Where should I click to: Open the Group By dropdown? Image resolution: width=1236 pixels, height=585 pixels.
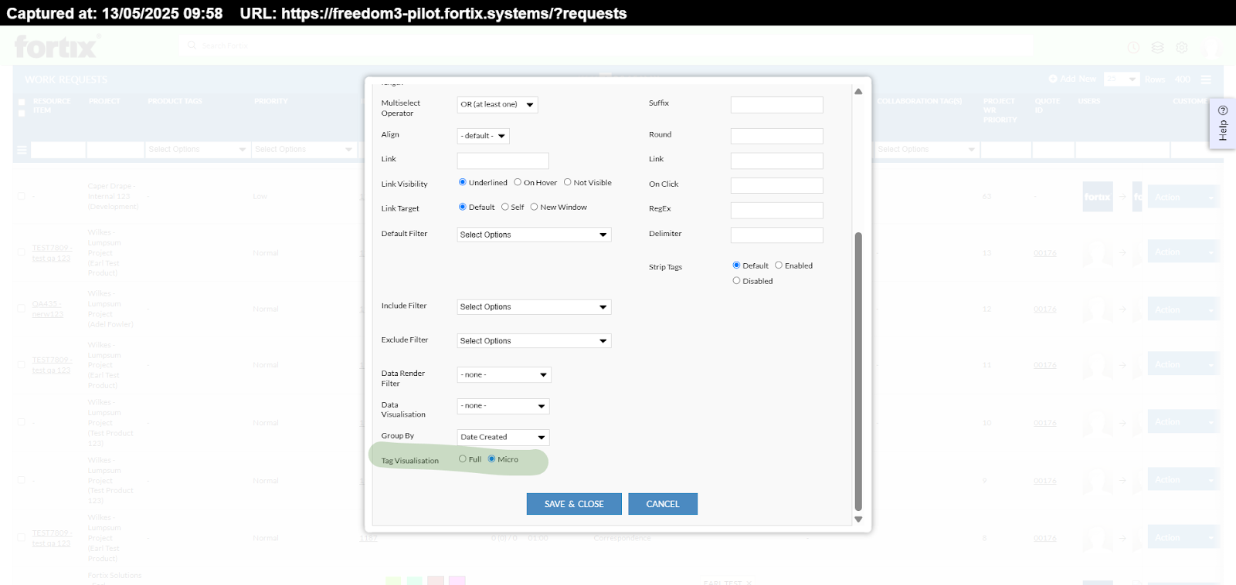503,438
